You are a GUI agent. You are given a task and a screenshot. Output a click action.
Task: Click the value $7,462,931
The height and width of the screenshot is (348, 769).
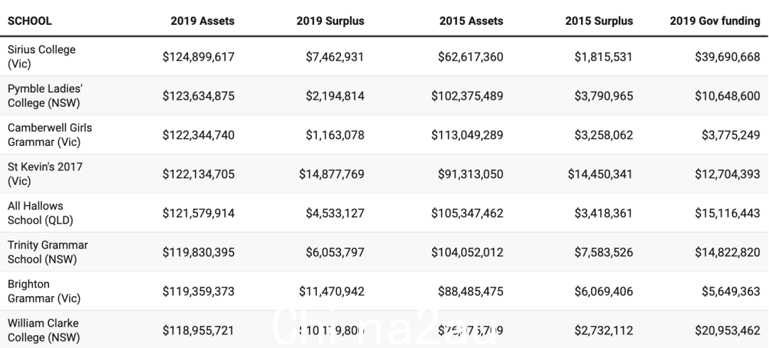[x=335, y=57]
